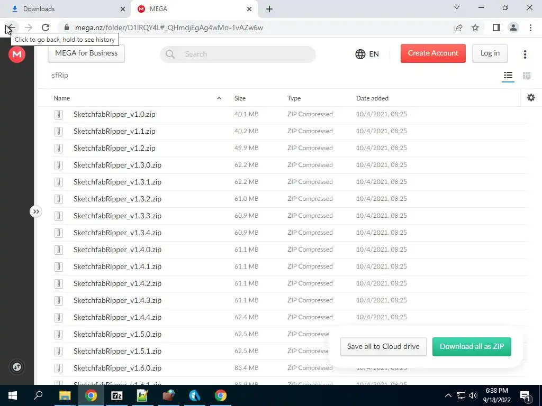Close the MEGA tab
This screenshot has height=406, width=542.
coord(249,9)
